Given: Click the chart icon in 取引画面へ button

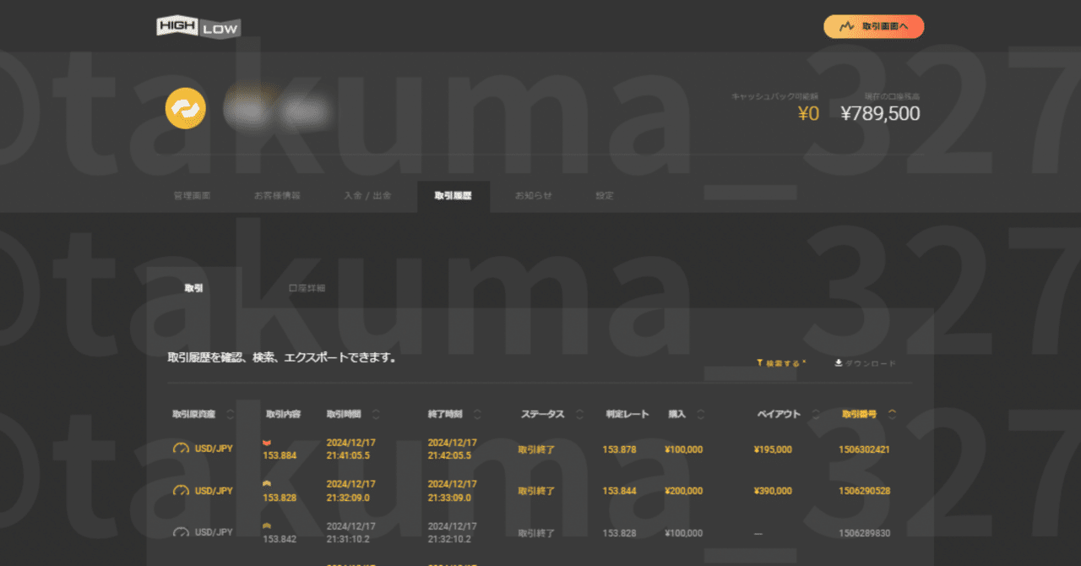Looking at the screenshot, I should pyautogui.click(x=845, y=26).
